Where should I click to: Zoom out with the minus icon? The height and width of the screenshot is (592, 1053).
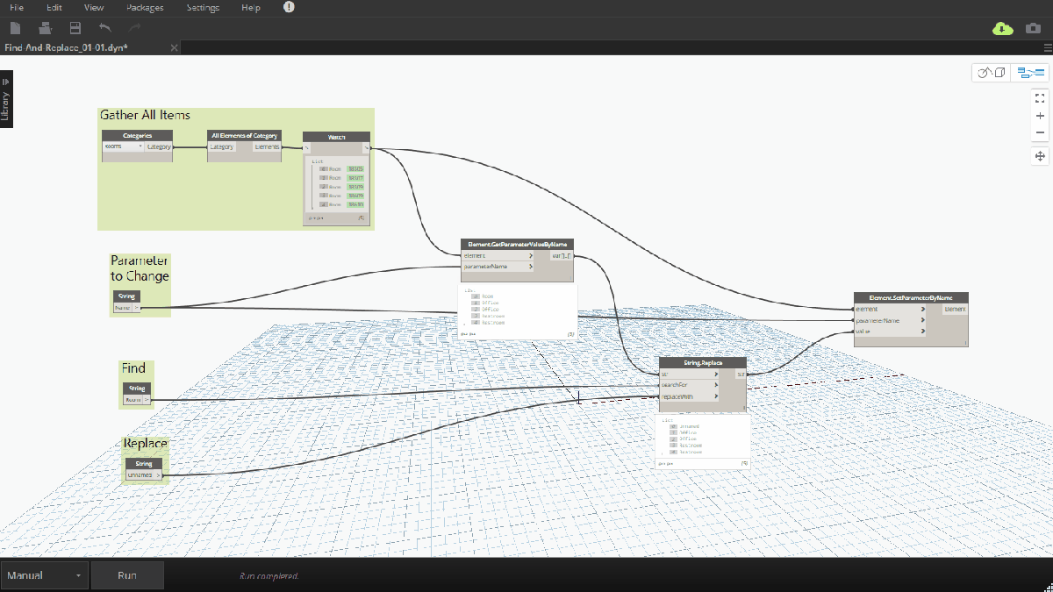(x=1040, y=132)
